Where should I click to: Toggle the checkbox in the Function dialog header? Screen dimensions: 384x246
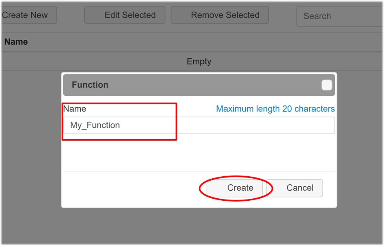[326, 85]
